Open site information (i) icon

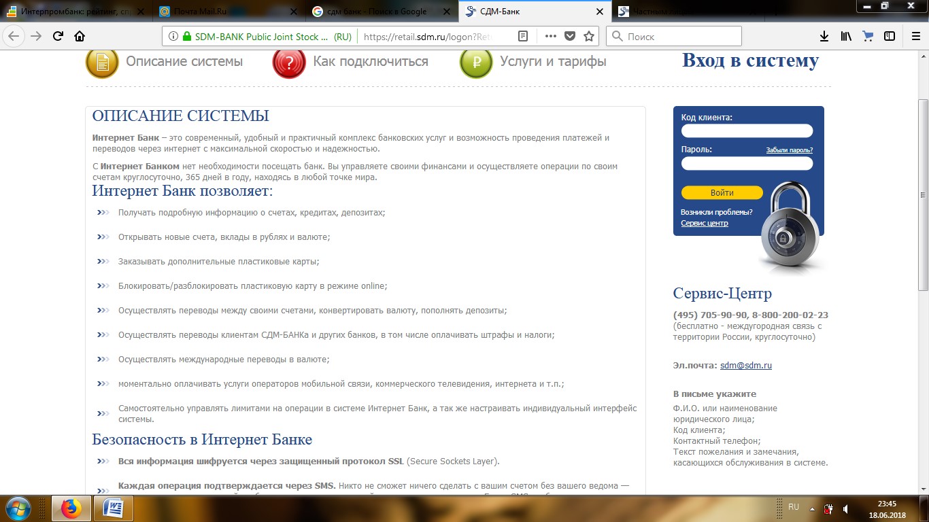[173, 37]
